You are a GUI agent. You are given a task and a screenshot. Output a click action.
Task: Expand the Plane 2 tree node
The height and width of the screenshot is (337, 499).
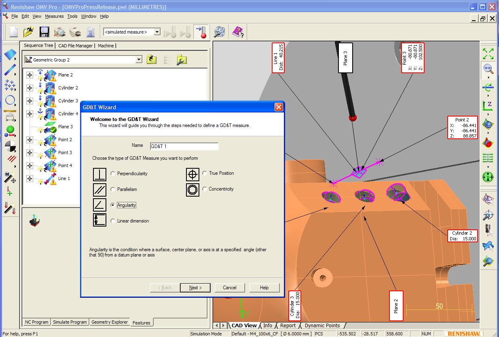pos(30,75)
